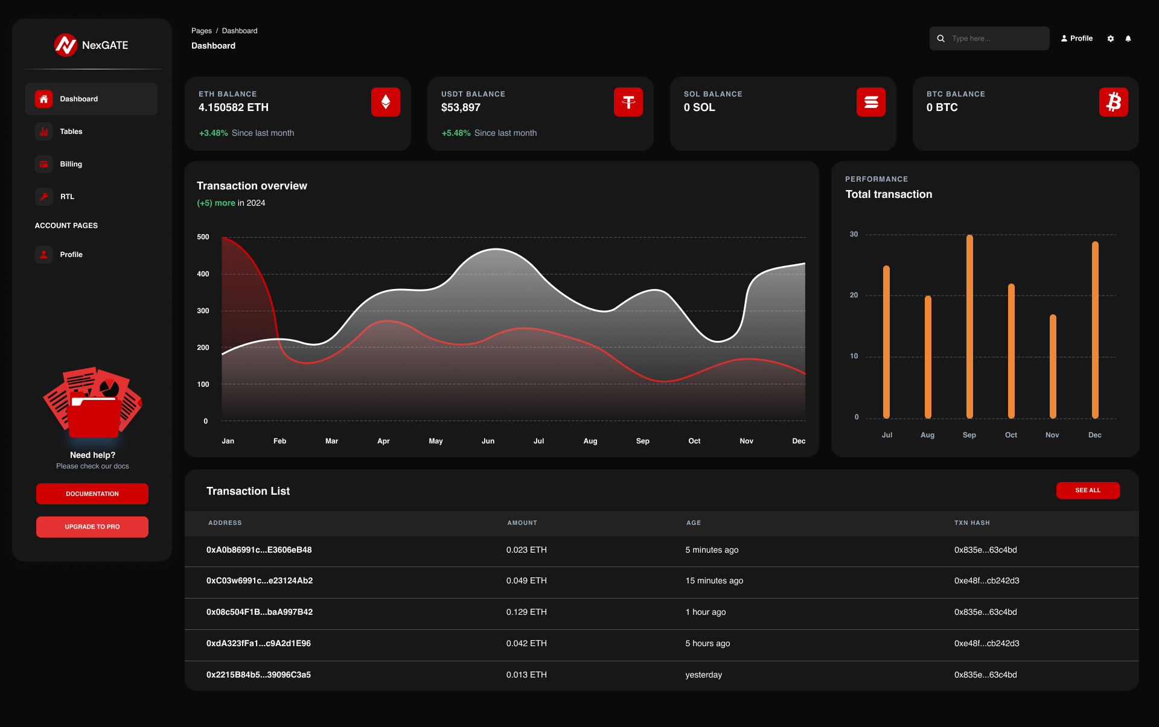Click the TXN HASH column header
This screenshot has width=1159, height=727.
click(x=972, y=523)
